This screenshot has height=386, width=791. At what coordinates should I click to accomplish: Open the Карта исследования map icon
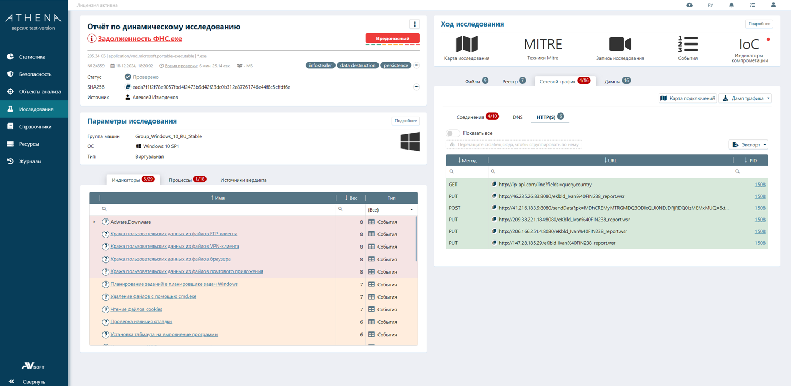point(467,45)
